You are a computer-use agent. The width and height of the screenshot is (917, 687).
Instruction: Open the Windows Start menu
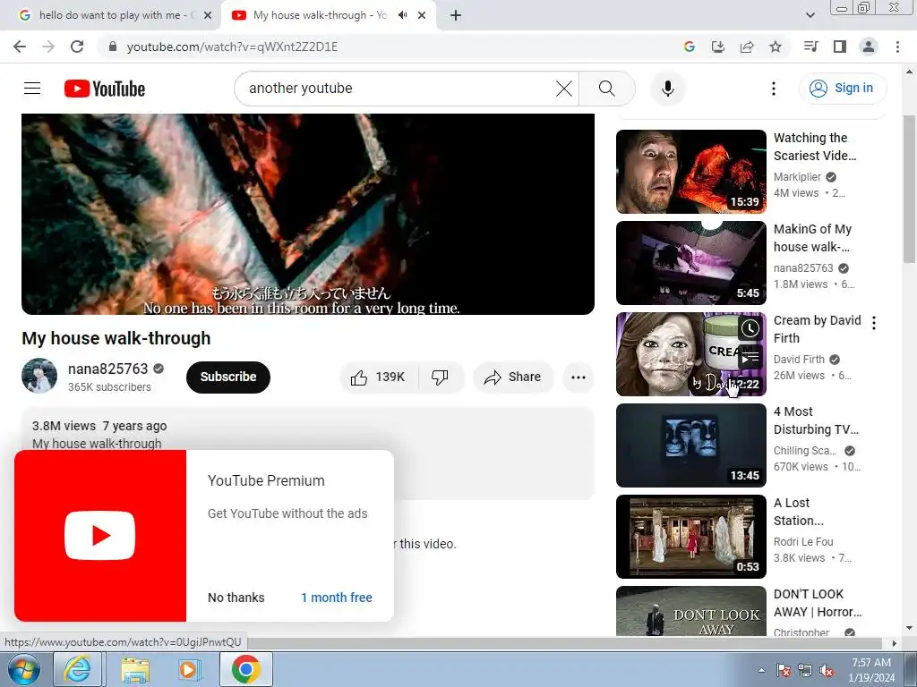click(24, 669)
